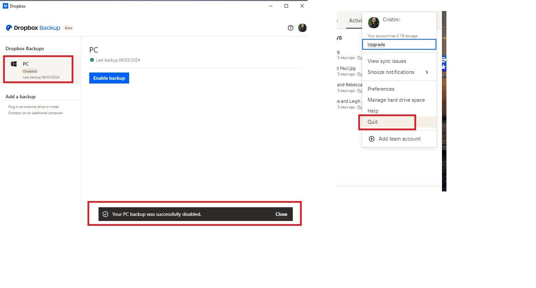Click the plus icon beside Add team account

(372, 139)
